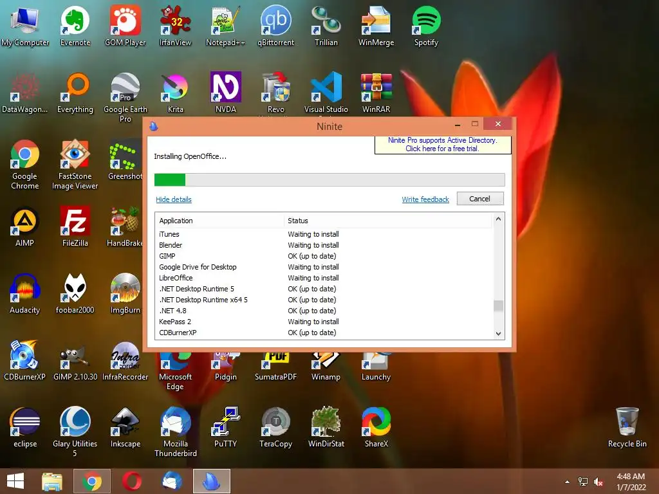659x494 pixels.
Task: Select the Blender row in the list
Action: click(x=324, y=245)
